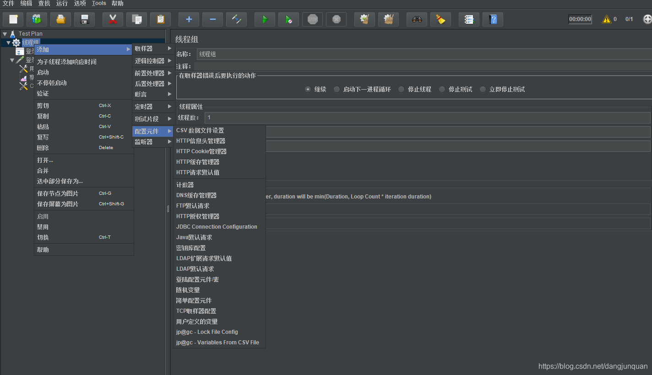Viewport: 652px width, 375px height.
Task: Open the 编辑 menu
Action: click(x=26, y=3)
